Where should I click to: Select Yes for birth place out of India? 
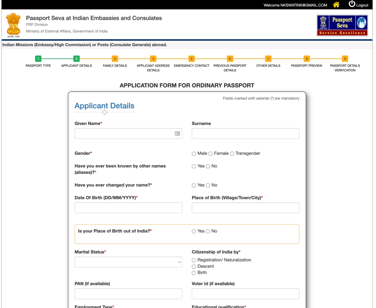tap(194, 232)
